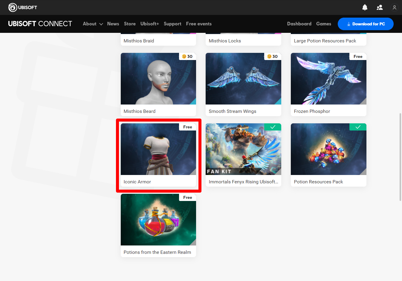Image resolution: width=402 pixels, height=281 pixels.
Task: Open Potions from the Eastern Realm image
Action: (158, 220)
